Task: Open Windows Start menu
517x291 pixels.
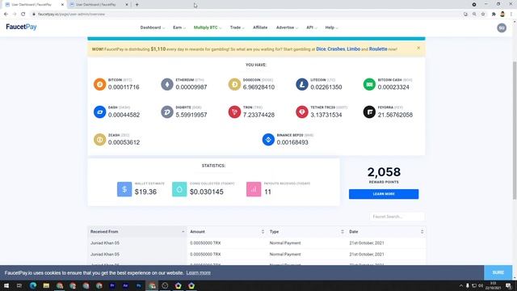Action: click(6, 285)
